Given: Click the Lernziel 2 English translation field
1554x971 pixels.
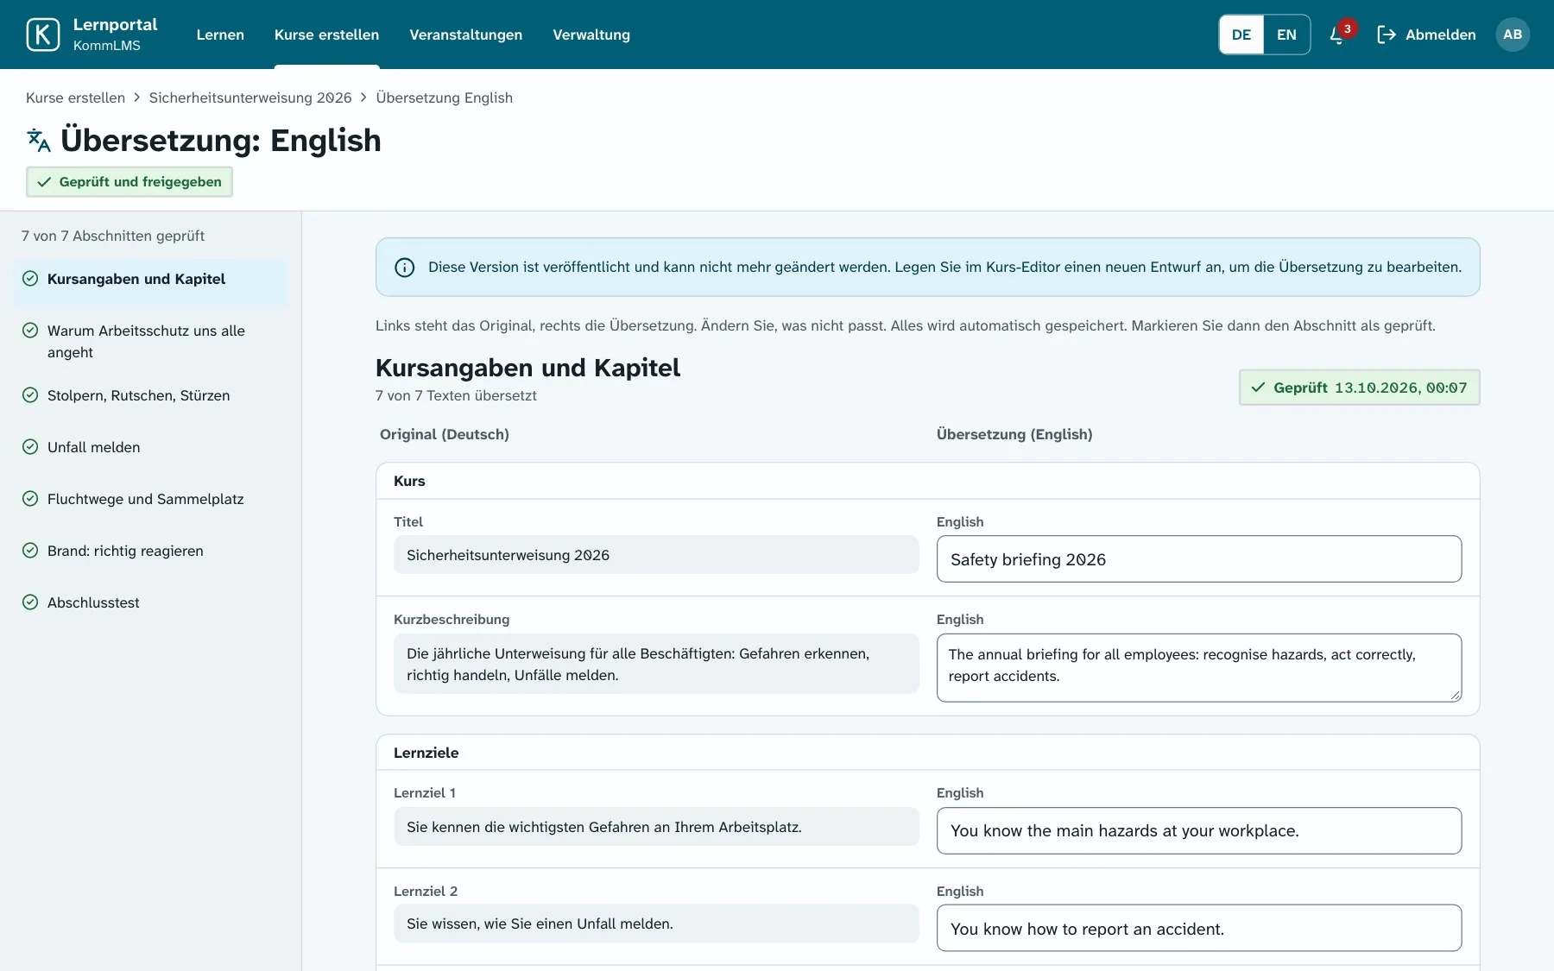Looking at the screenshot, I should (1198, 928).
